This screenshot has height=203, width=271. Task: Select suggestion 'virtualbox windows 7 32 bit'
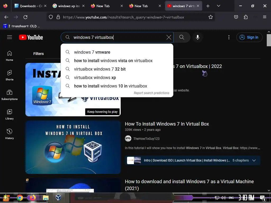[x=117, y=69]
